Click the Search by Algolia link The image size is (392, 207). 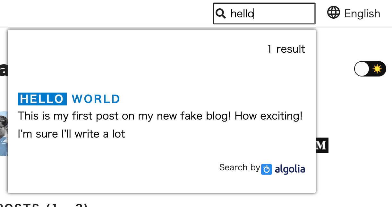(x=261, y=168)
